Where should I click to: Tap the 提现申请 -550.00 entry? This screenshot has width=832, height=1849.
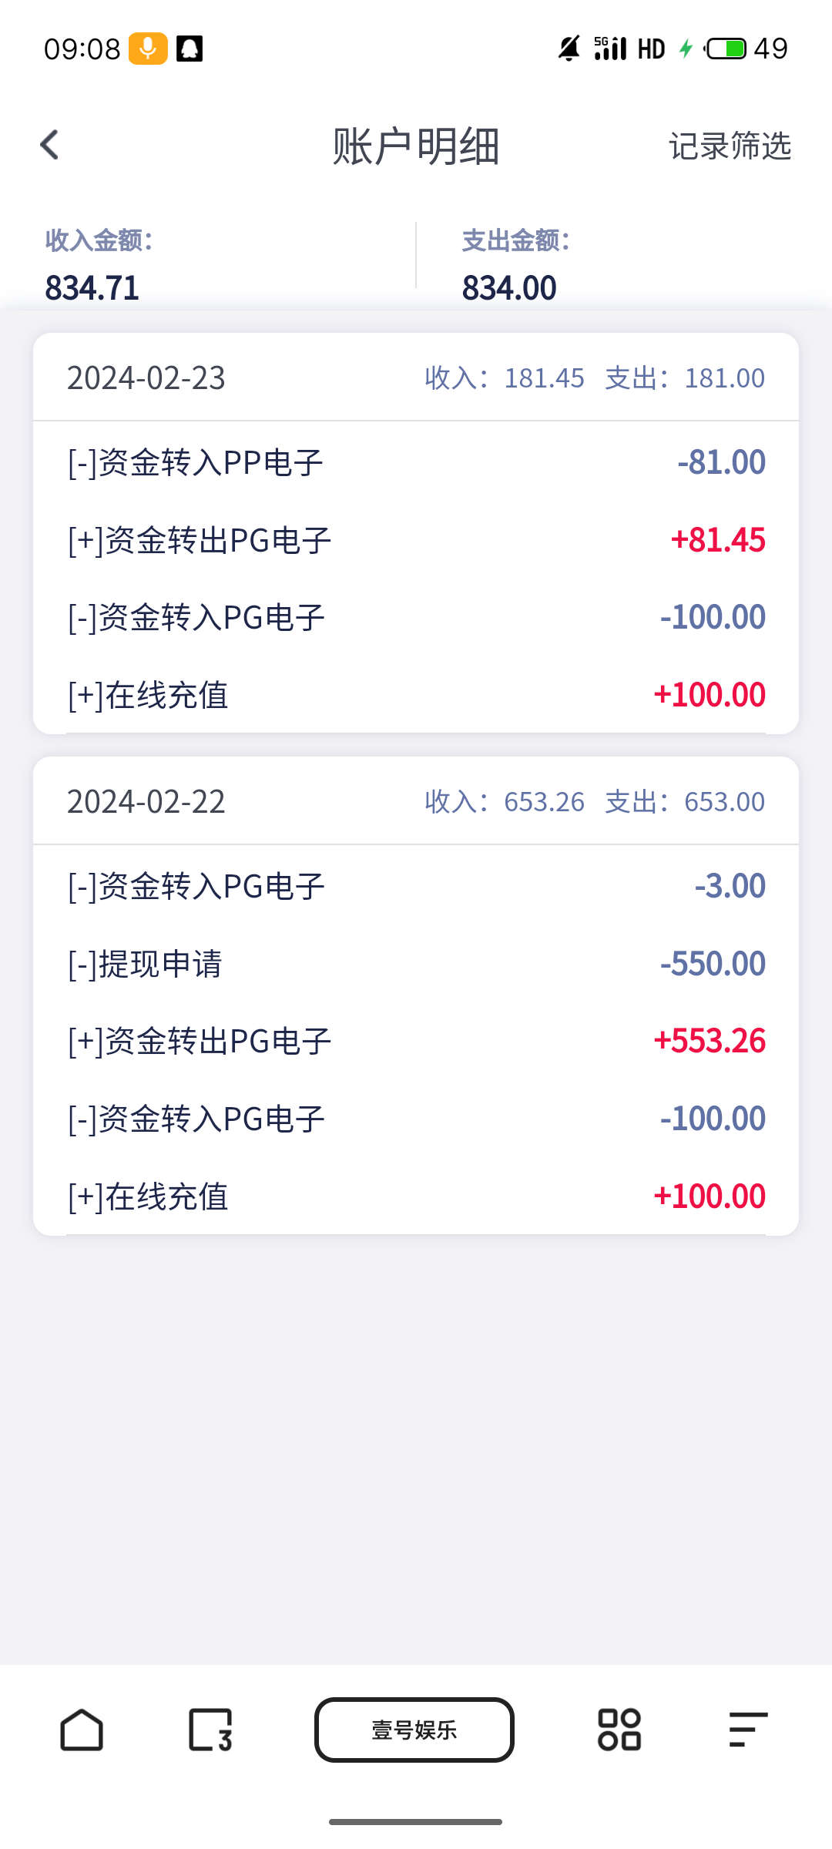tap(416, 964)
